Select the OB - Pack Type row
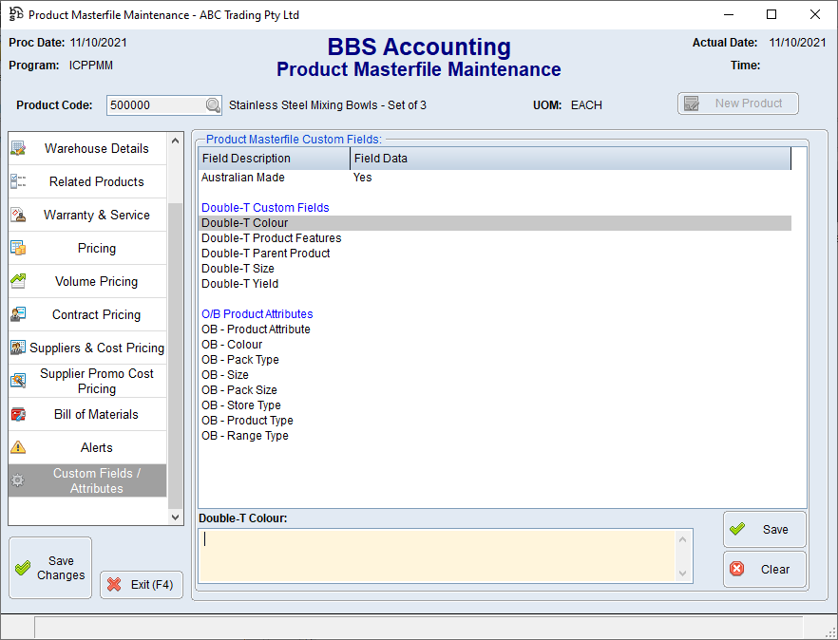The width and height of the screenshot is (838, 640). [240, 360]
